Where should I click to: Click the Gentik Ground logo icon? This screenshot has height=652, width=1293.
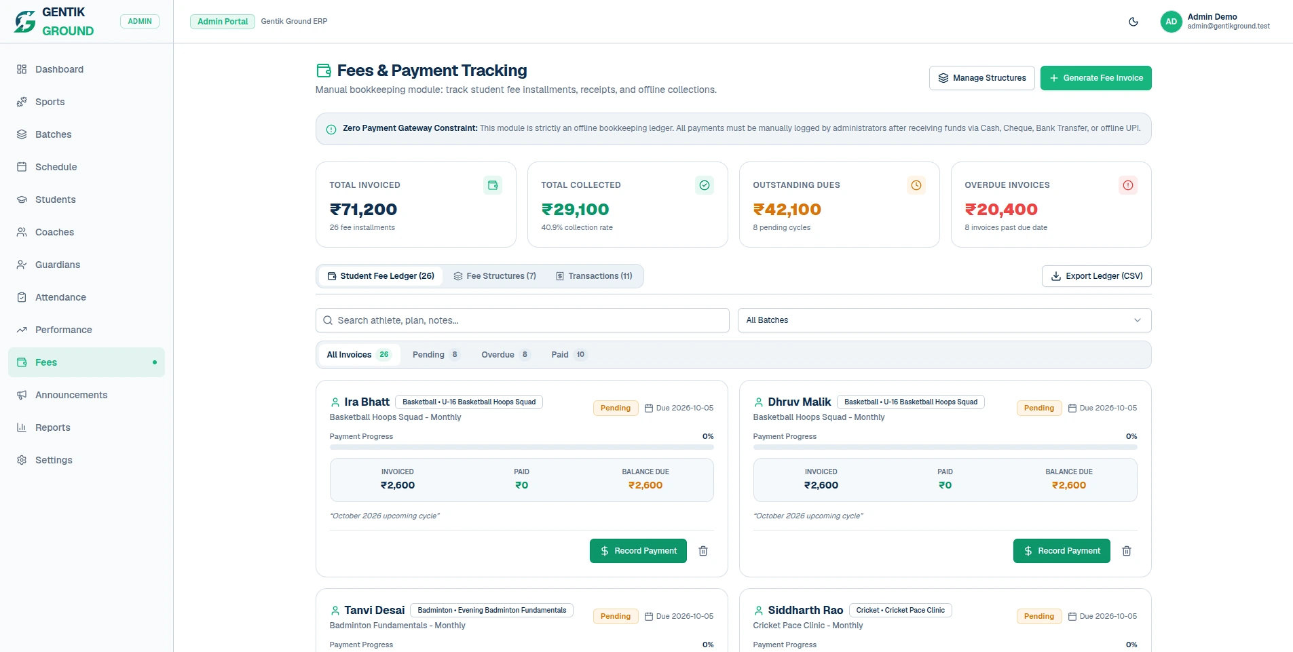(x=25, y=22)
